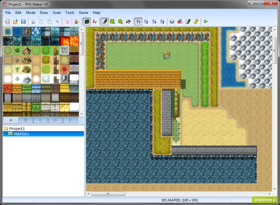This screenshot has height=205, width=280.
Task: Open the Help menu
Action: 96,13
